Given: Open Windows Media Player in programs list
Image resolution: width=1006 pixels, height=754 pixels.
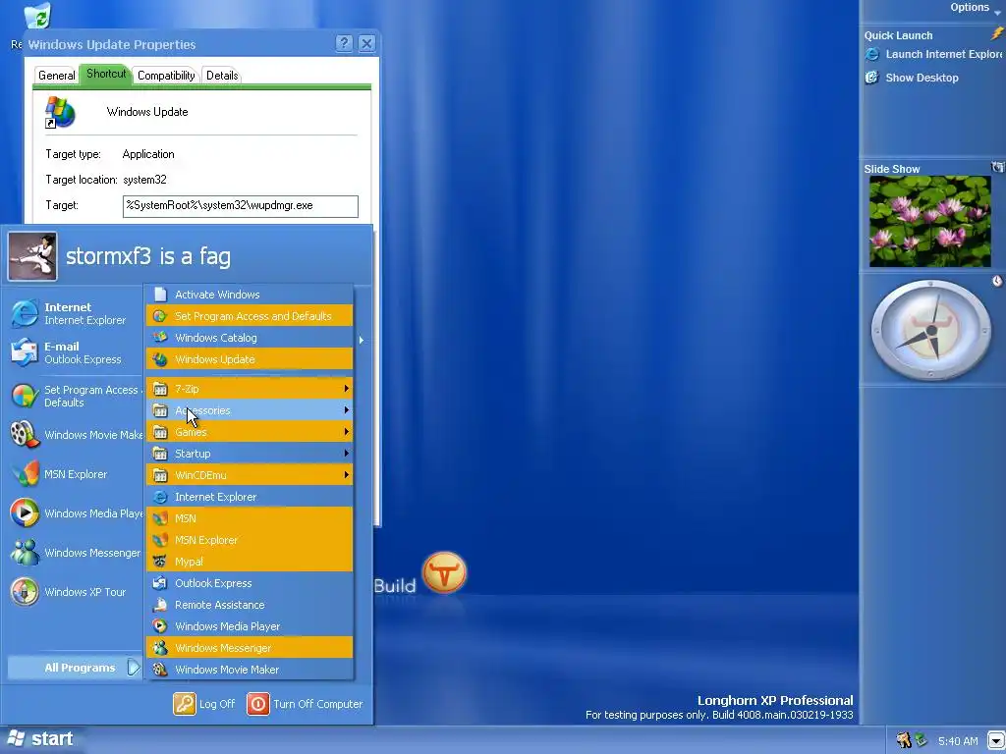Looking at the screenshot, I should pyautogui.click(x=250, y=626).
